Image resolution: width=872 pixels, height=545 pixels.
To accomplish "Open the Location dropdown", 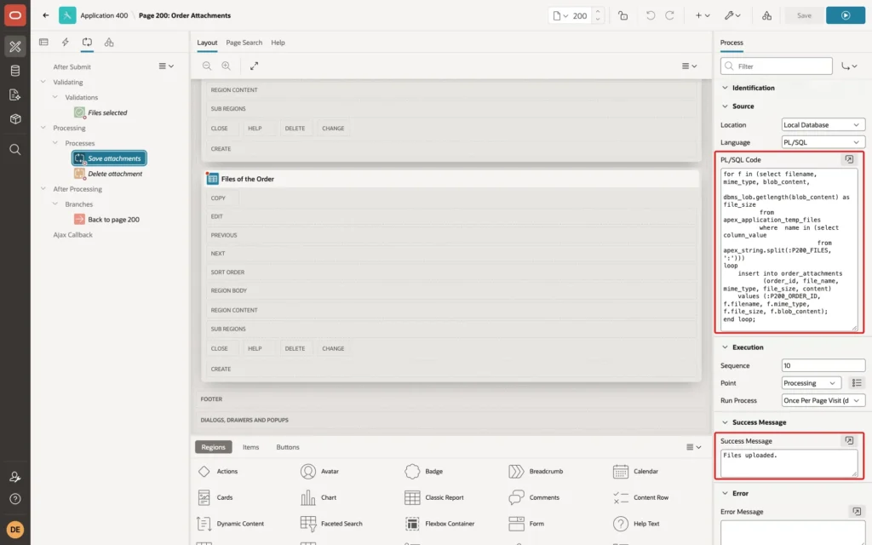I will tap(823, 125).
